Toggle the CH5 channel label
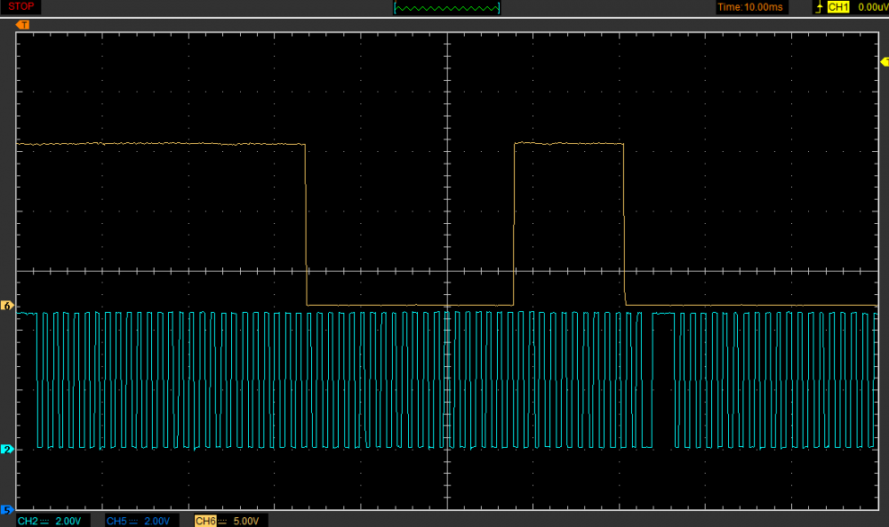Viewport: 889px width, 527px height. pyautogui.click(x=116, y=520)
